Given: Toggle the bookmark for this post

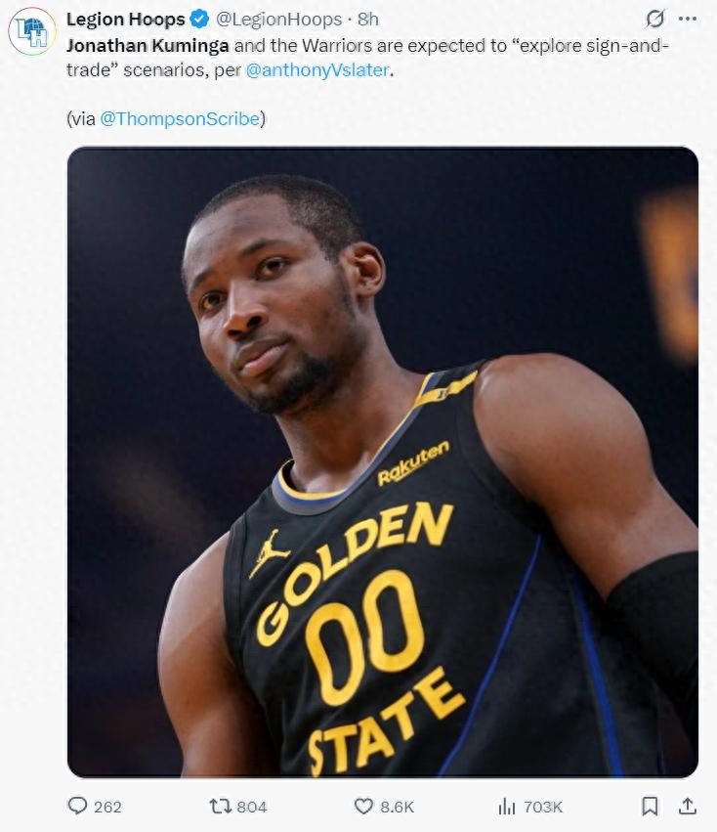Looking at the screenshot, I should [650, 806].
